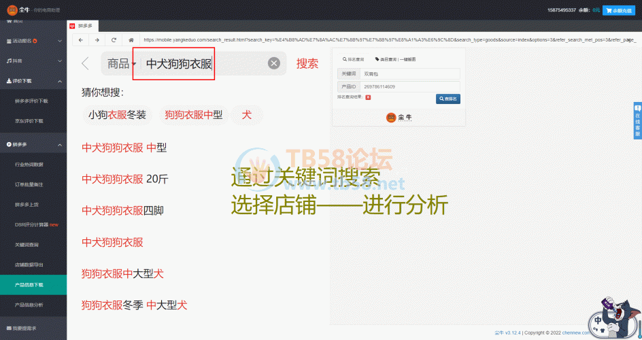The height and width of the screenshot is (340, 642).
Task: Click the red ranking result badge
Action: click(x=368, y=97)
